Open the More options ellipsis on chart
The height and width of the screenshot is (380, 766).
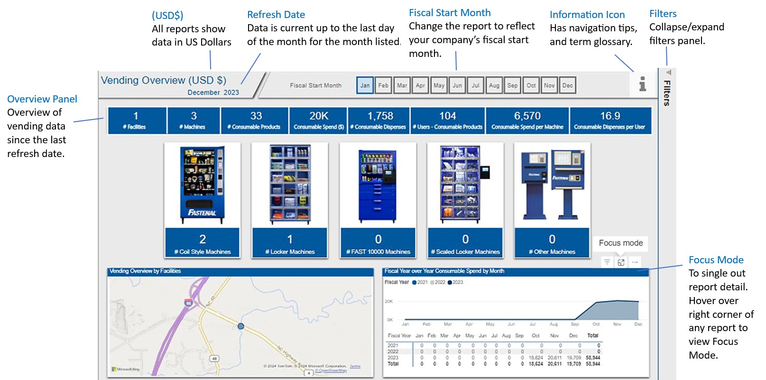tap(635, 262)
